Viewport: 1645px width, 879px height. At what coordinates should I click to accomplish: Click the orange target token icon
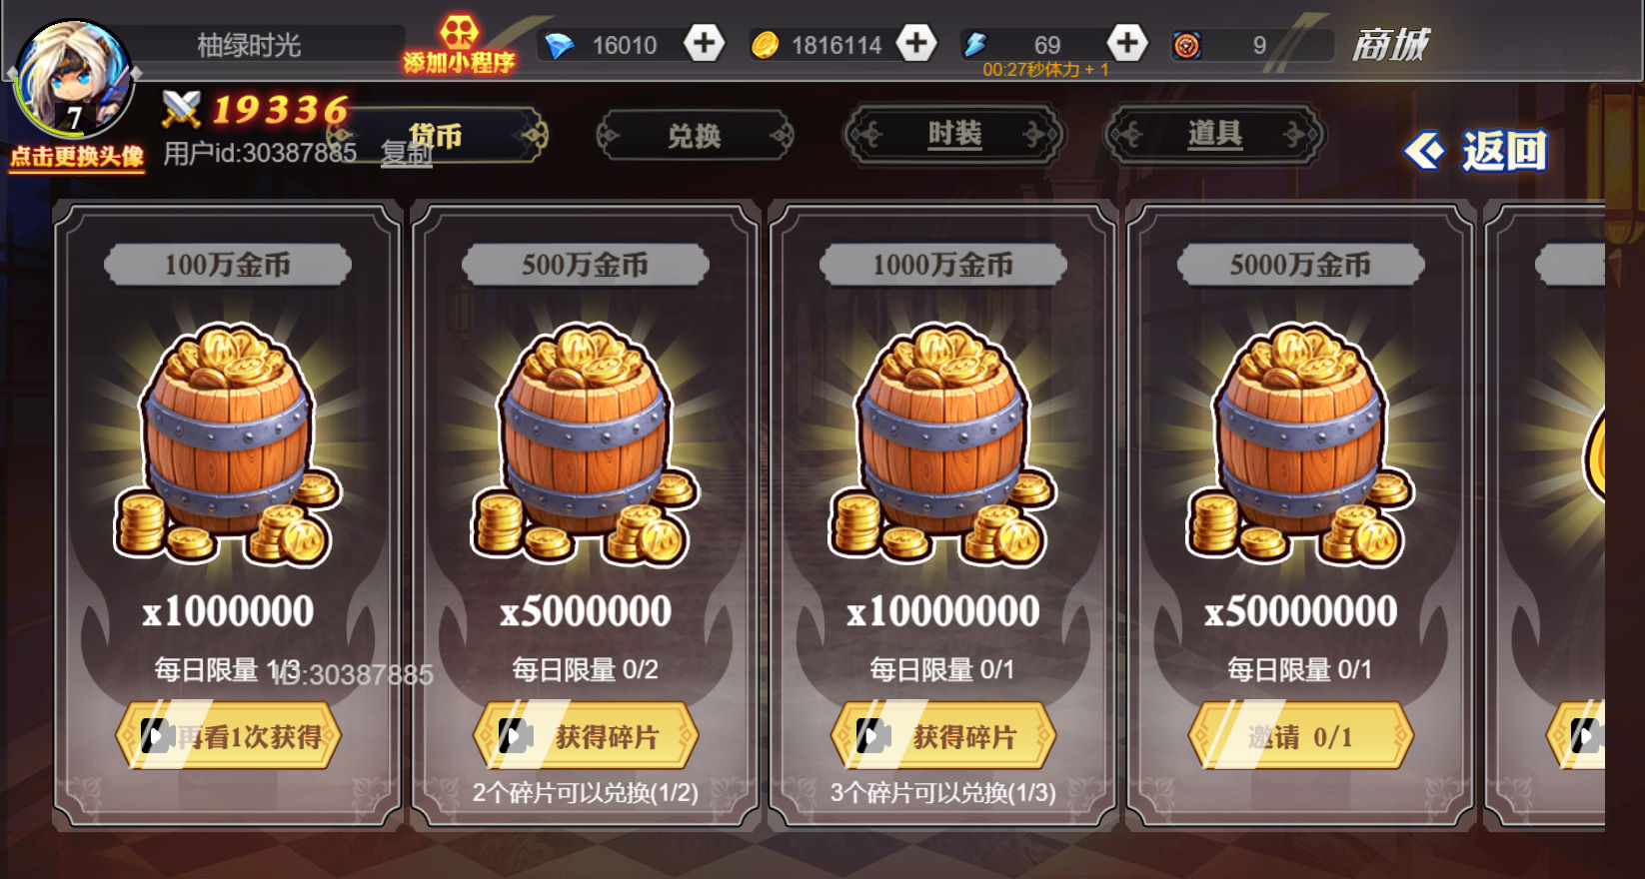(x=1186, y=45)
